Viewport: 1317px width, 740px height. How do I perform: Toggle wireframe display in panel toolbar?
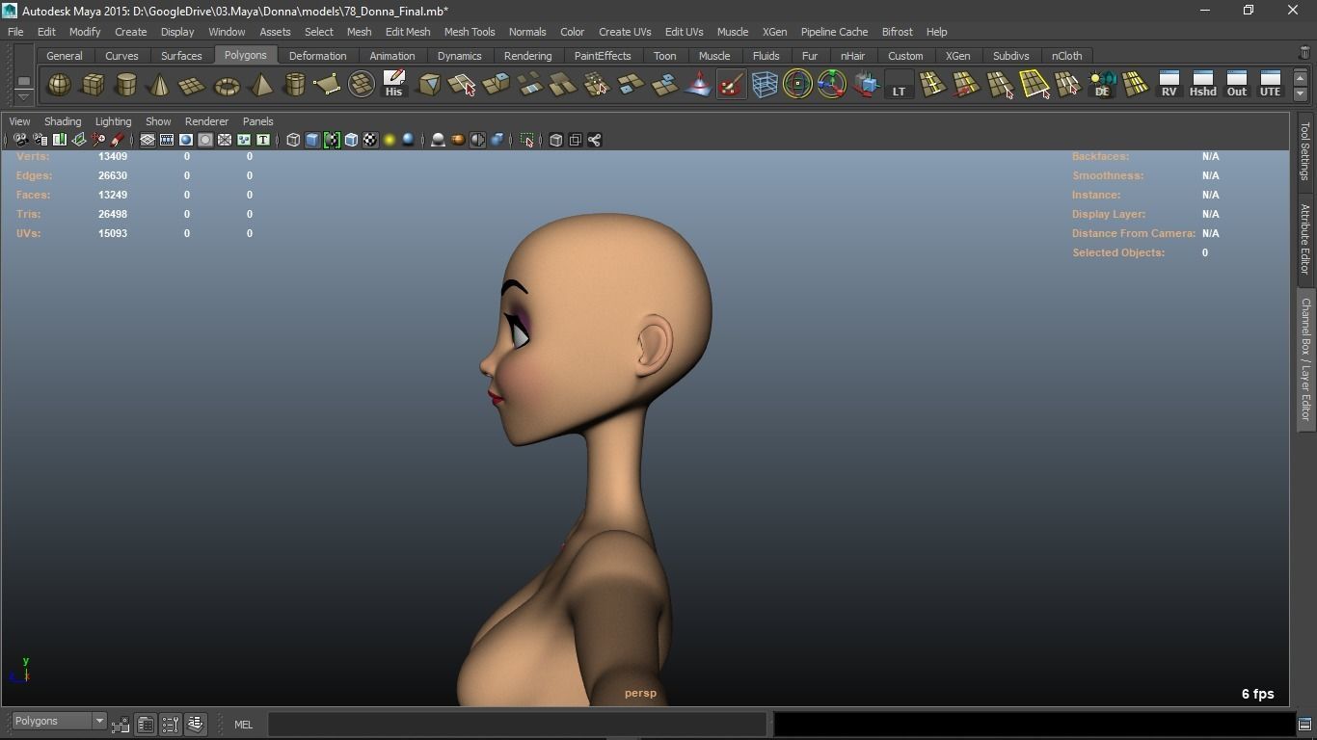pyautogui.click(x=293, y=140)
